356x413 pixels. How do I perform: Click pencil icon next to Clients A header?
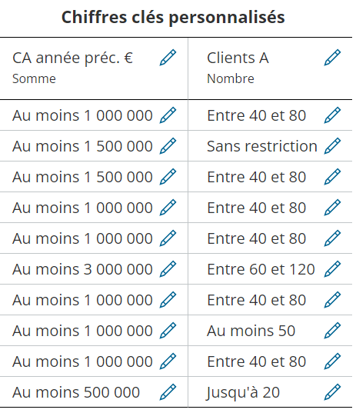click(332, 58)
